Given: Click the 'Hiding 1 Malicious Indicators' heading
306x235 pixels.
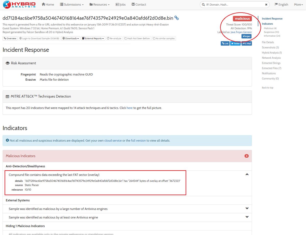Looking at the screenshot, I should (25, 226).
